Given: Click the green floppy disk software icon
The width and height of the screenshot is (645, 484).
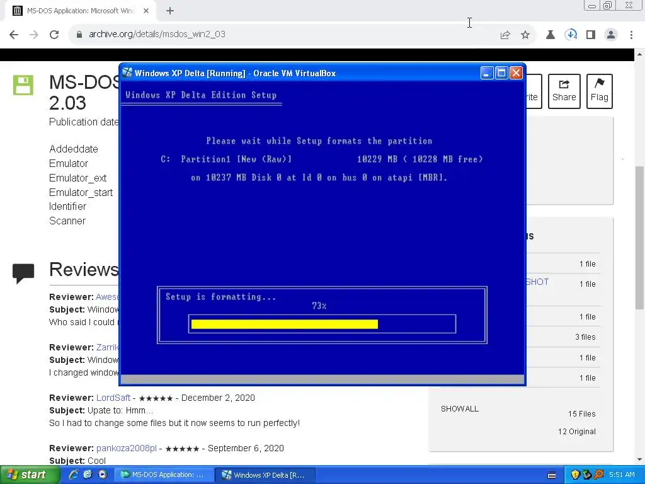Looking at the screenshot, I should pyautogui.click(x=23, y=85).
